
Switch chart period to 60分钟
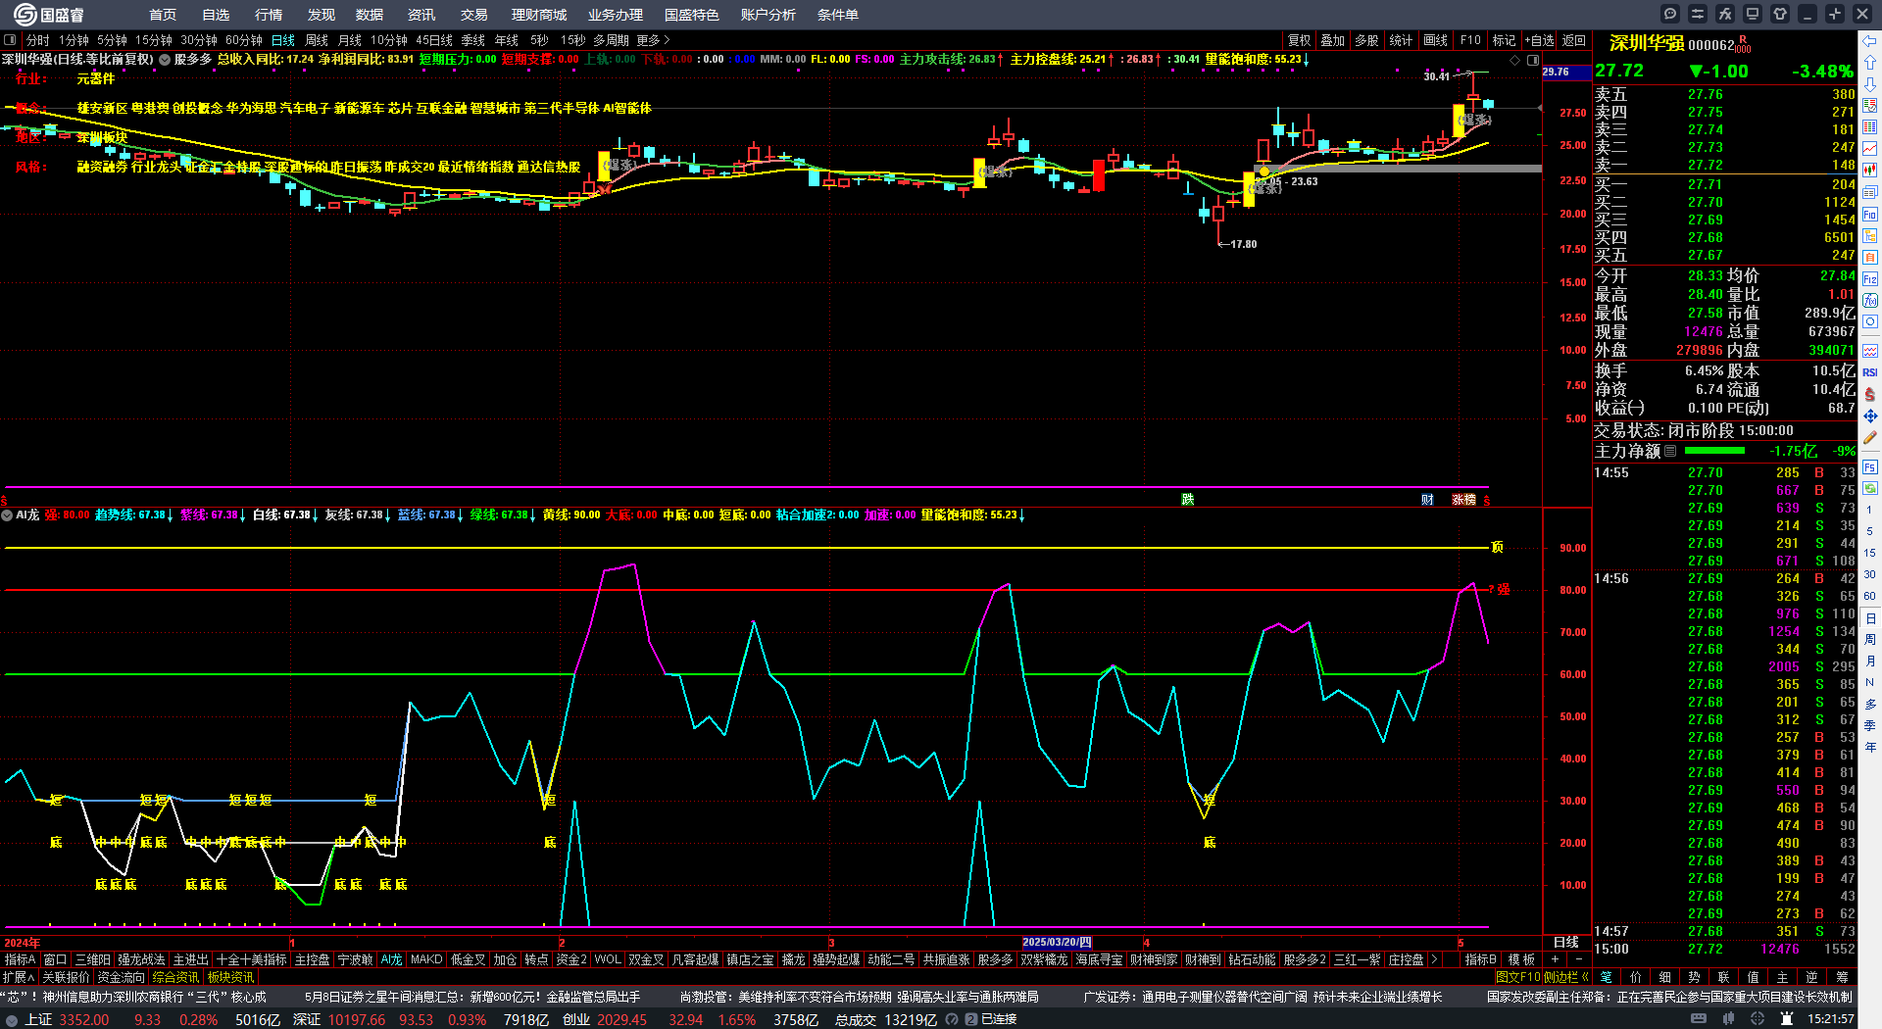[243, 40]
